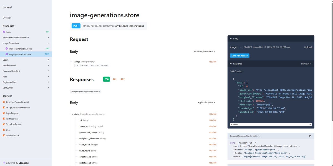Expand the Login endpoint group
The height and width of the screenshot is (166, 333).
[48, 60]
